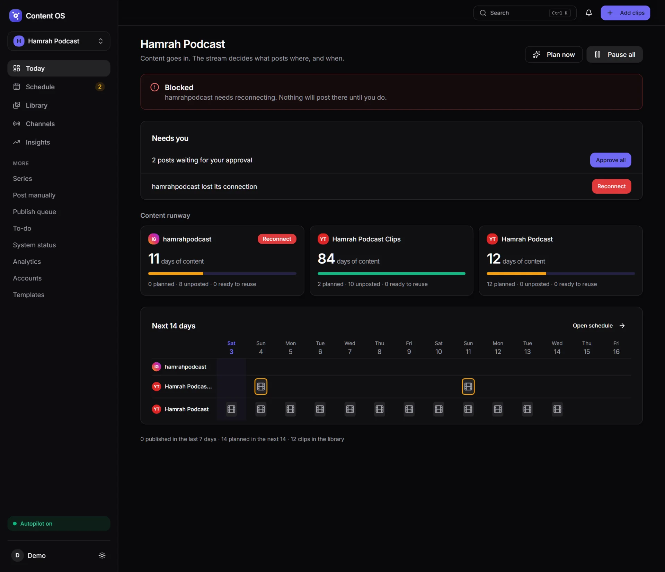Screen dimensions: 665x572
Task: Expand the Hamrah Podcast workspace switcher
Action: (x=59, y=41)
